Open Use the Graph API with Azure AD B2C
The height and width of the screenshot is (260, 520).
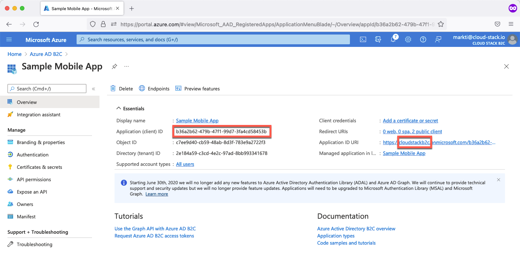pyautogui.click(x=155, y=228)
